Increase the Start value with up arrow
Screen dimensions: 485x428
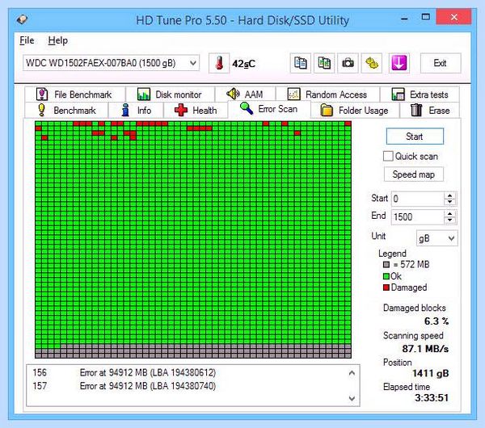coord(449,195)
